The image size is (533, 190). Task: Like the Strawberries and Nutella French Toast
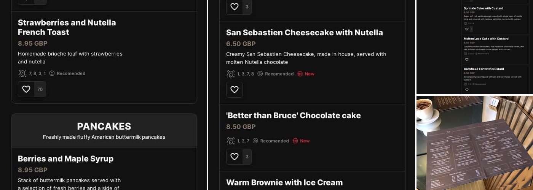(26, 89)
